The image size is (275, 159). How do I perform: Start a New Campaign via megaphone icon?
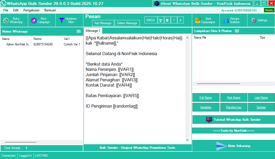tap(34, 20)
